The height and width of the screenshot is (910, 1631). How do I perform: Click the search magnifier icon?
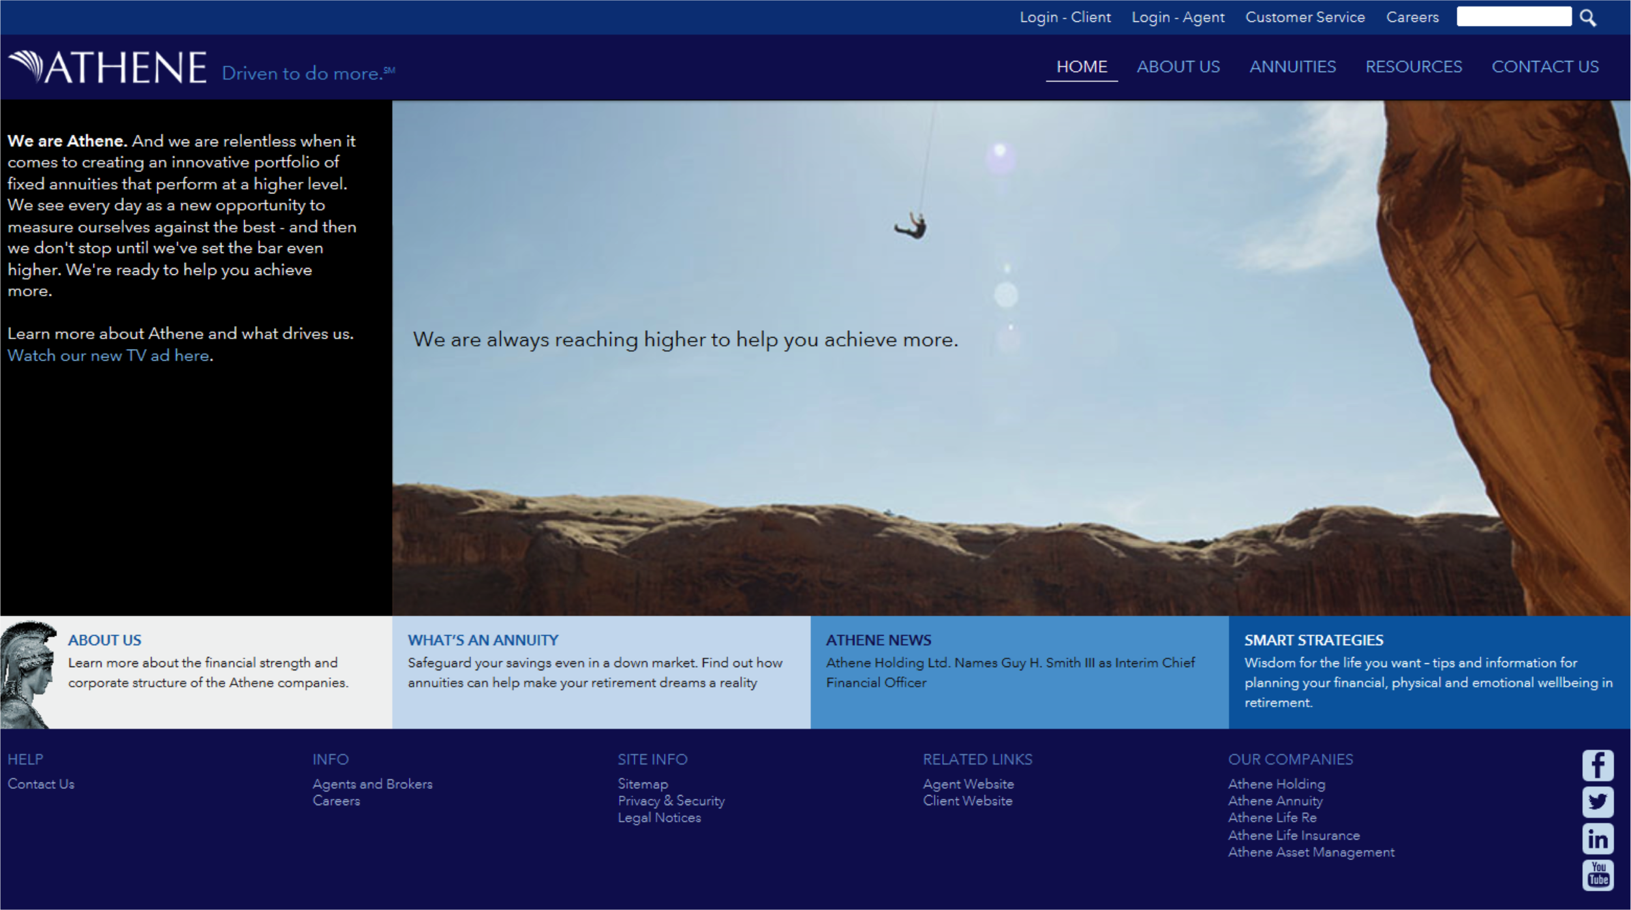pos(1588,18)
